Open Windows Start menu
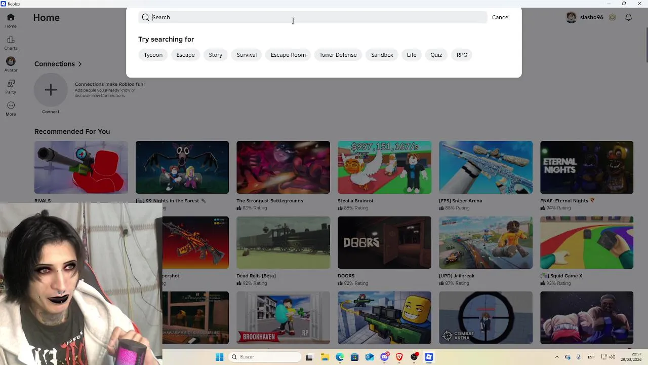This screenshot has height=365, width=648. click(219, 357)
